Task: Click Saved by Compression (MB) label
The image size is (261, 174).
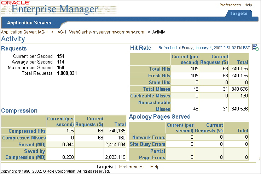Action: coord(25,154)
